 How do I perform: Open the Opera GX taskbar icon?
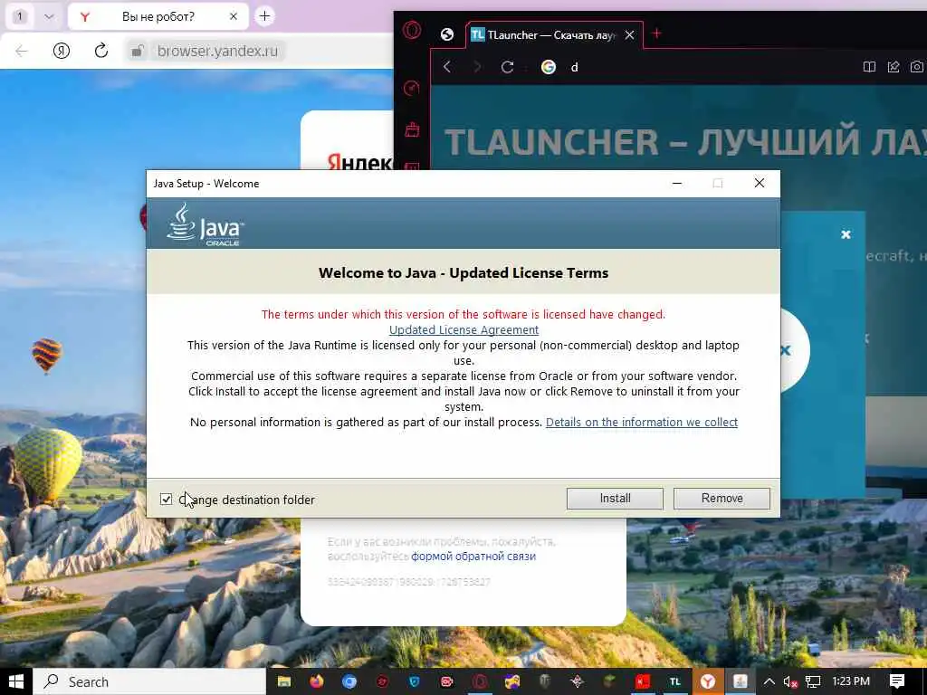(x=480, y=681)
